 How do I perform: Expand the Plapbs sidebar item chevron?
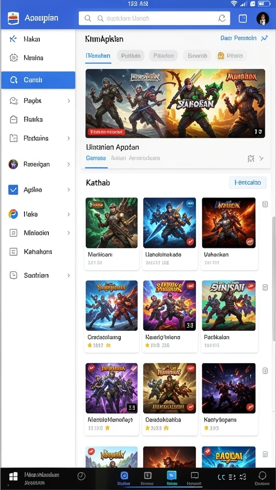tap(69, 101)
